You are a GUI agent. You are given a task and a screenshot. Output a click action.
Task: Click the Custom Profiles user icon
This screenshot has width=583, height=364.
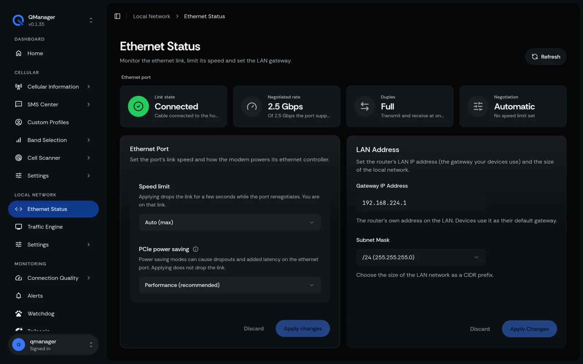tap(19, 122)
